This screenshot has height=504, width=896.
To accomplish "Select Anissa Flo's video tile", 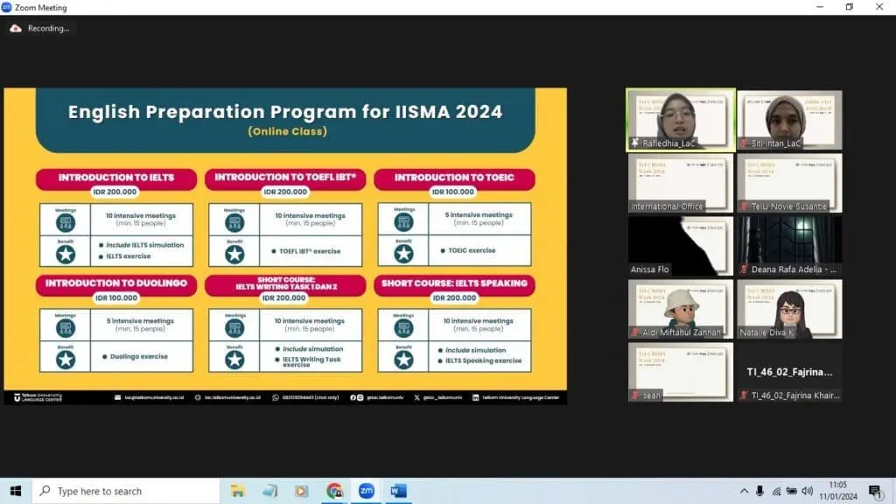I will click(x=680, y=245).
